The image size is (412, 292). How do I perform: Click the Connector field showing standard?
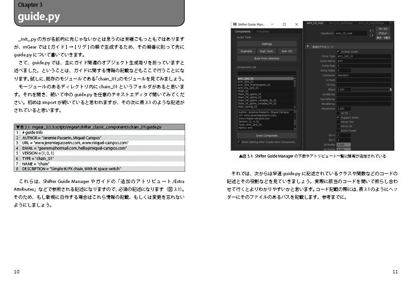364,75
